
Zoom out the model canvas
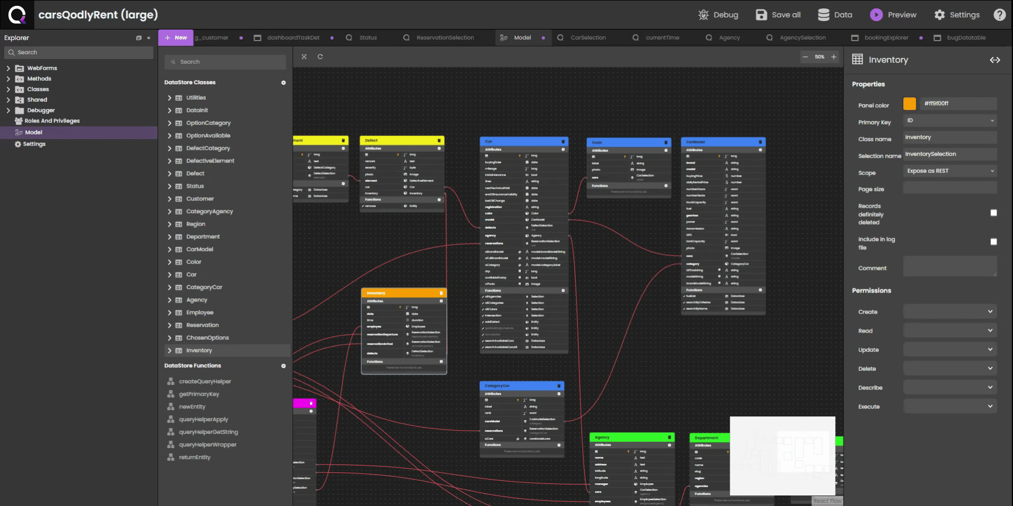805,57
